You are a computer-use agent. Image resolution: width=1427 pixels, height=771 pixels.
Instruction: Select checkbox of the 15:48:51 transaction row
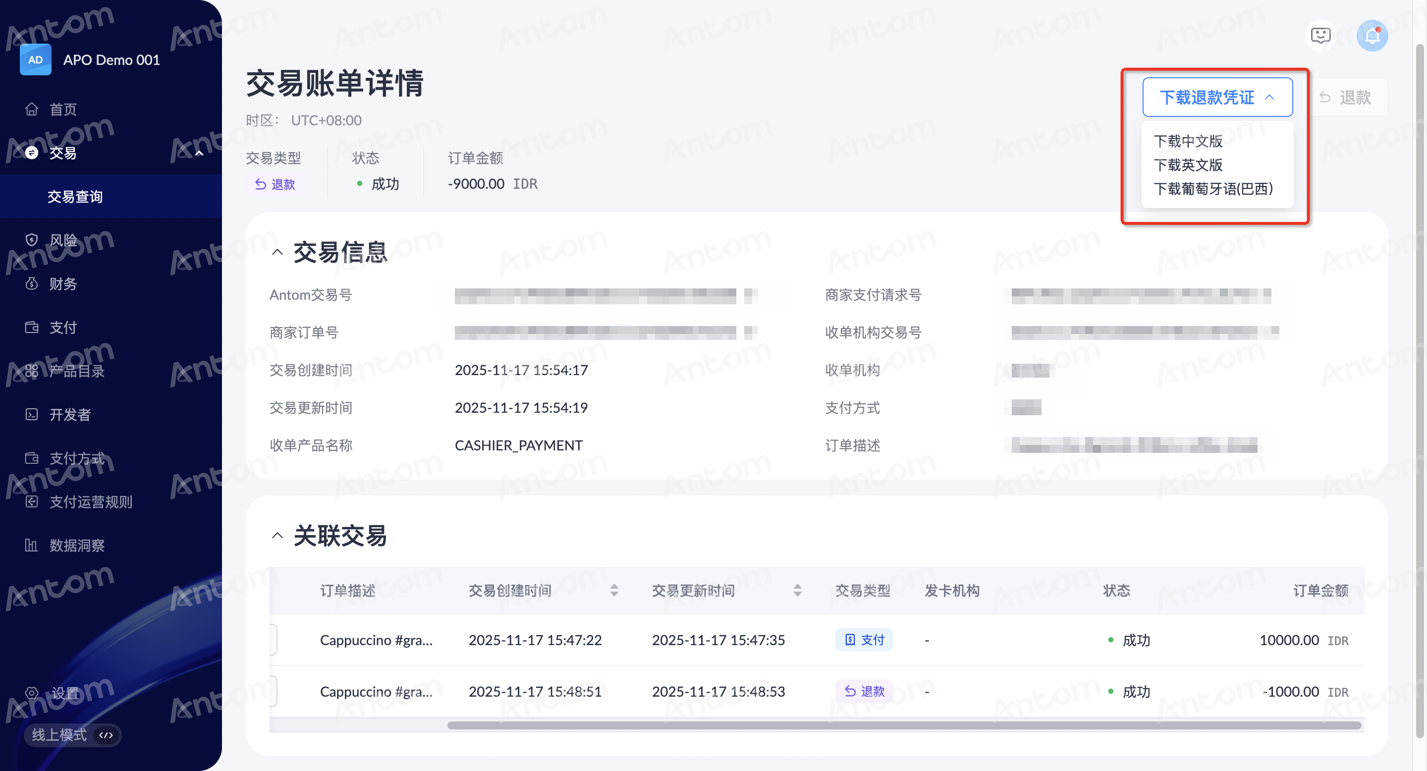pyautogui.click(x=273, y=691)
